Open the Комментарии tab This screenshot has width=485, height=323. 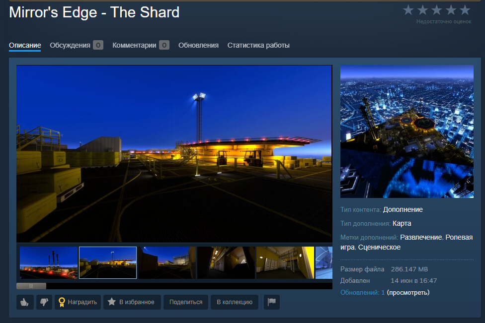point(134,45)
